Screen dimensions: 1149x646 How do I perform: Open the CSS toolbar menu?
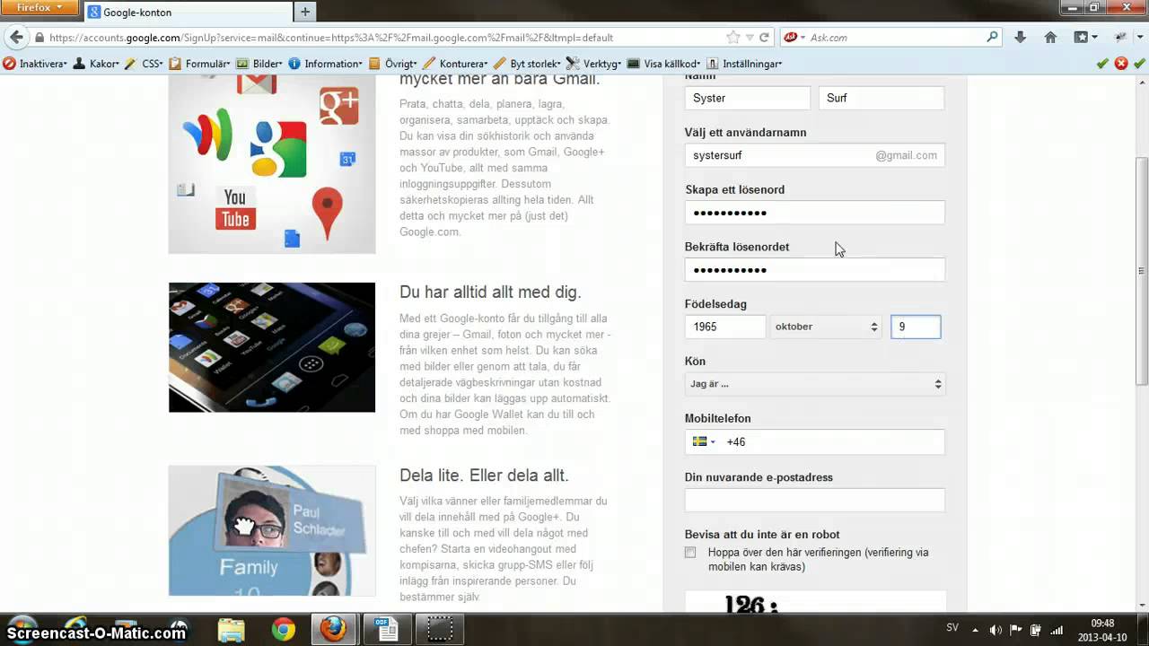point(144,64)
